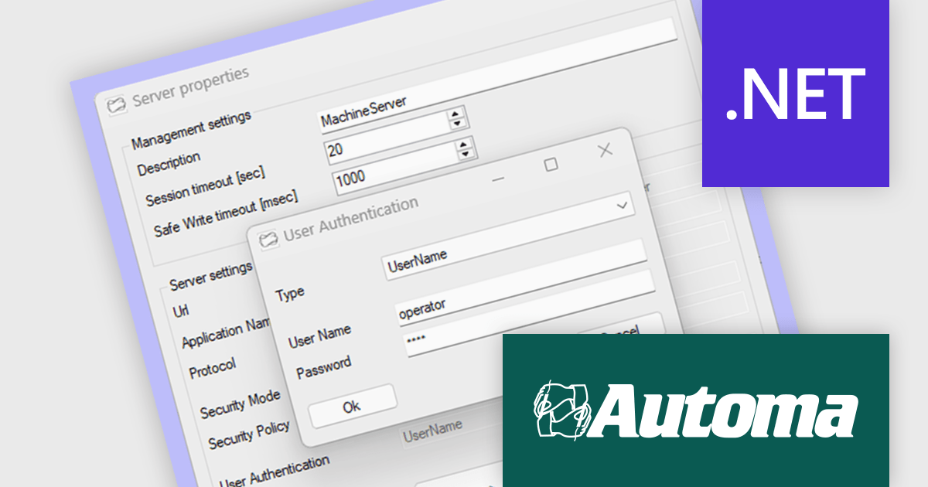Click the Url label in Server settings

pos(179,311)
